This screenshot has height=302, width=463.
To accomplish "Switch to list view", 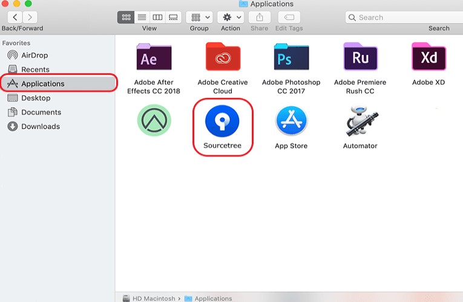I will (x=142, y=18).
